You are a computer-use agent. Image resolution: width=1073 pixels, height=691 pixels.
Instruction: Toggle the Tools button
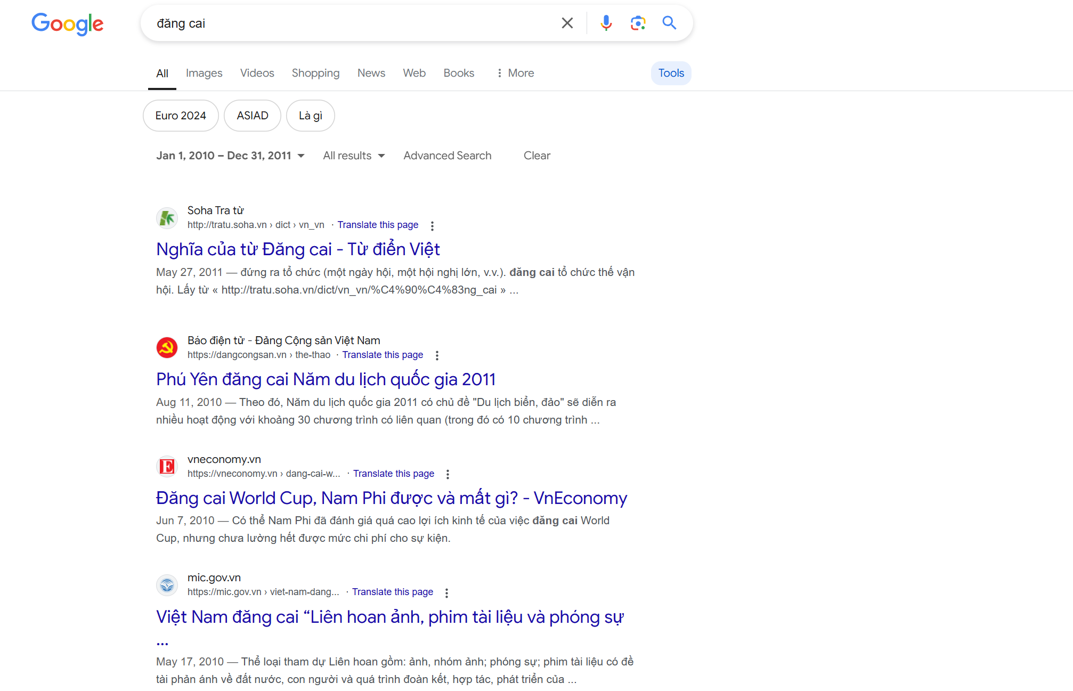tap(671, 73)
